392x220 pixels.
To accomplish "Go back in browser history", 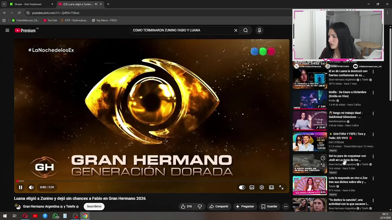I will pyautogui.click(x=4, y=13).
